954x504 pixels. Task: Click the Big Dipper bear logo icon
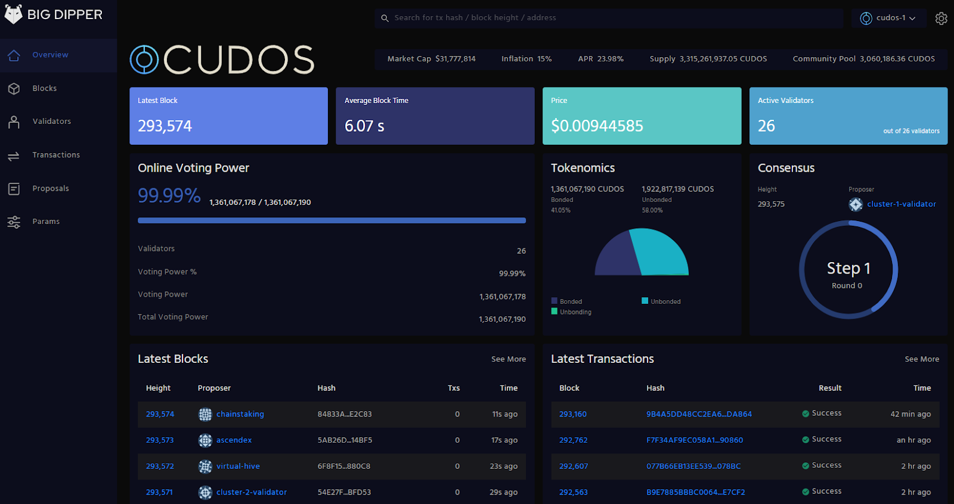[13, 14]
